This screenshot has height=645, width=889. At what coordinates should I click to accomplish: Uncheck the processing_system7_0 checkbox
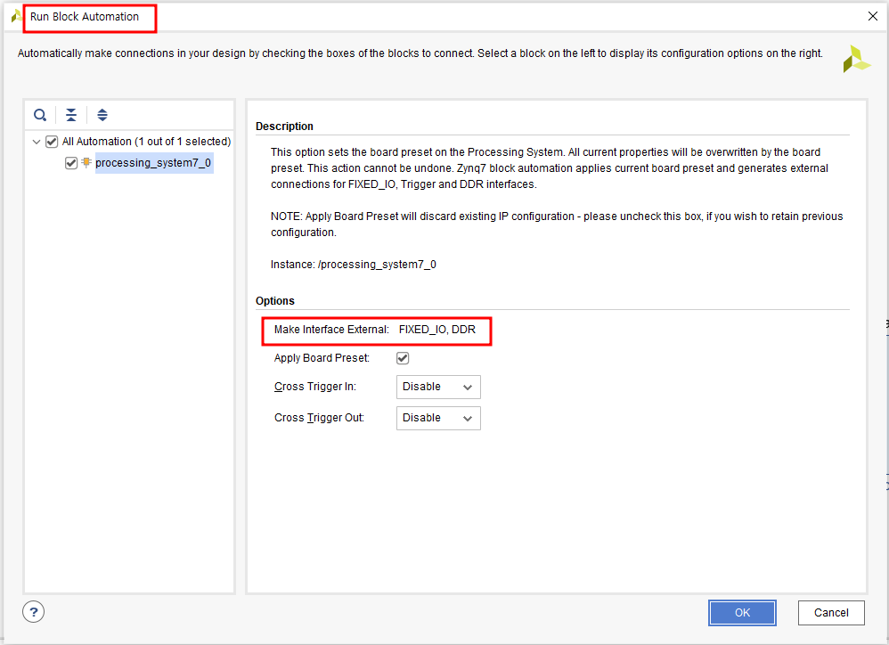pos(71,163)
